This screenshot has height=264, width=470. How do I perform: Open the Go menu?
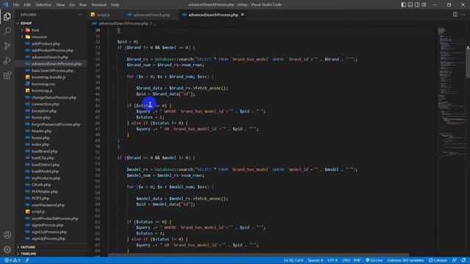(72, 4)
